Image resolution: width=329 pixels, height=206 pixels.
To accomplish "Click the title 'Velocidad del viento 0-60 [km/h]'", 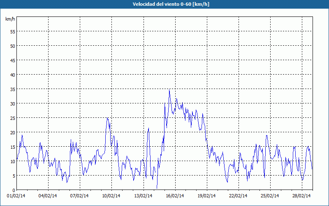I will (x=171, y=4).
